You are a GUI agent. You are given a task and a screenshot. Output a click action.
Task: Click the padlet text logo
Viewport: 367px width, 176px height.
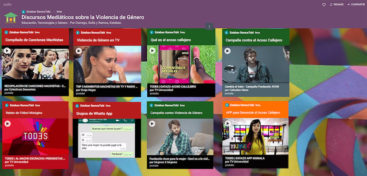7,4
